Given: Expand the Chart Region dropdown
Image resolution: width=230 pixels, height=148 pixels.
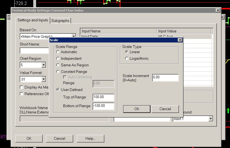Looking at the screenshot, I should 43,65.
